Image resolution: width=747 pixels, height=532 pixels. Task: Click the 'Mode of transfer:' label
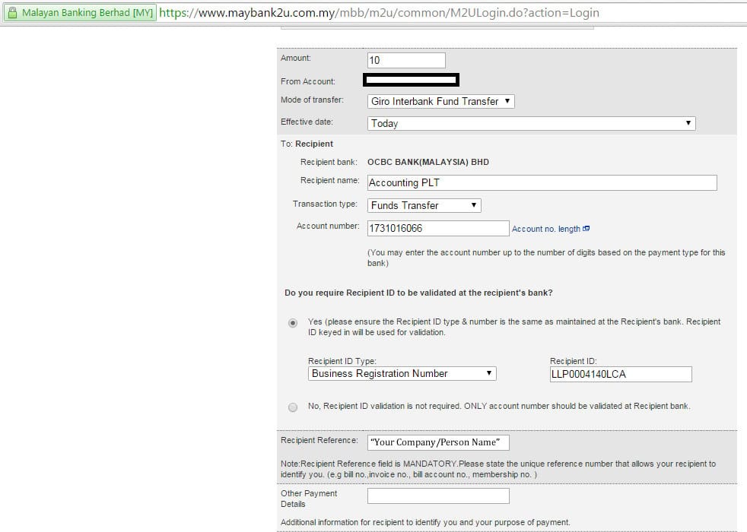click(312, 100)
